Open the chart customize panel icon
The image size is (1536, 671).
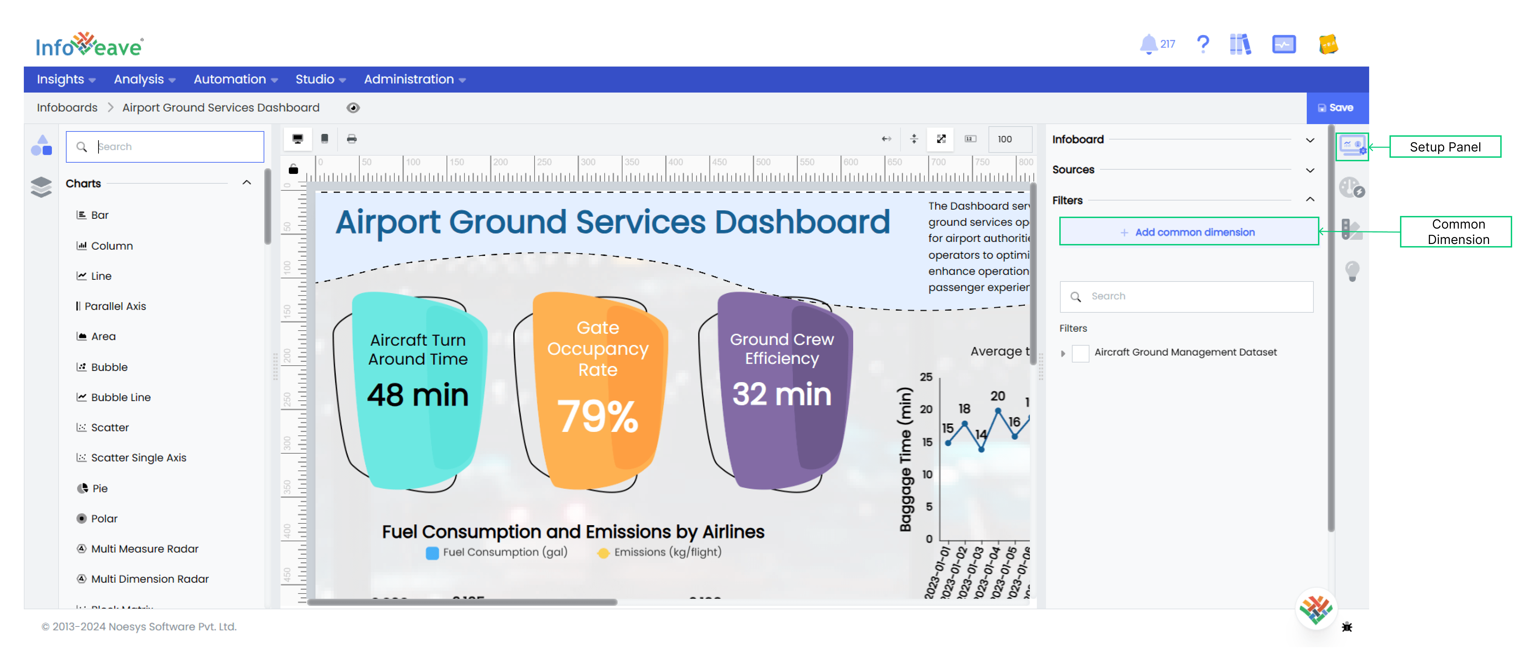coord(1352,187)
